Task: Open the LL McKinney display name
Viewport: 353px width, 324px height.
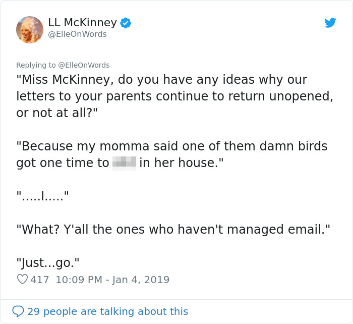Action: (82, 23)
